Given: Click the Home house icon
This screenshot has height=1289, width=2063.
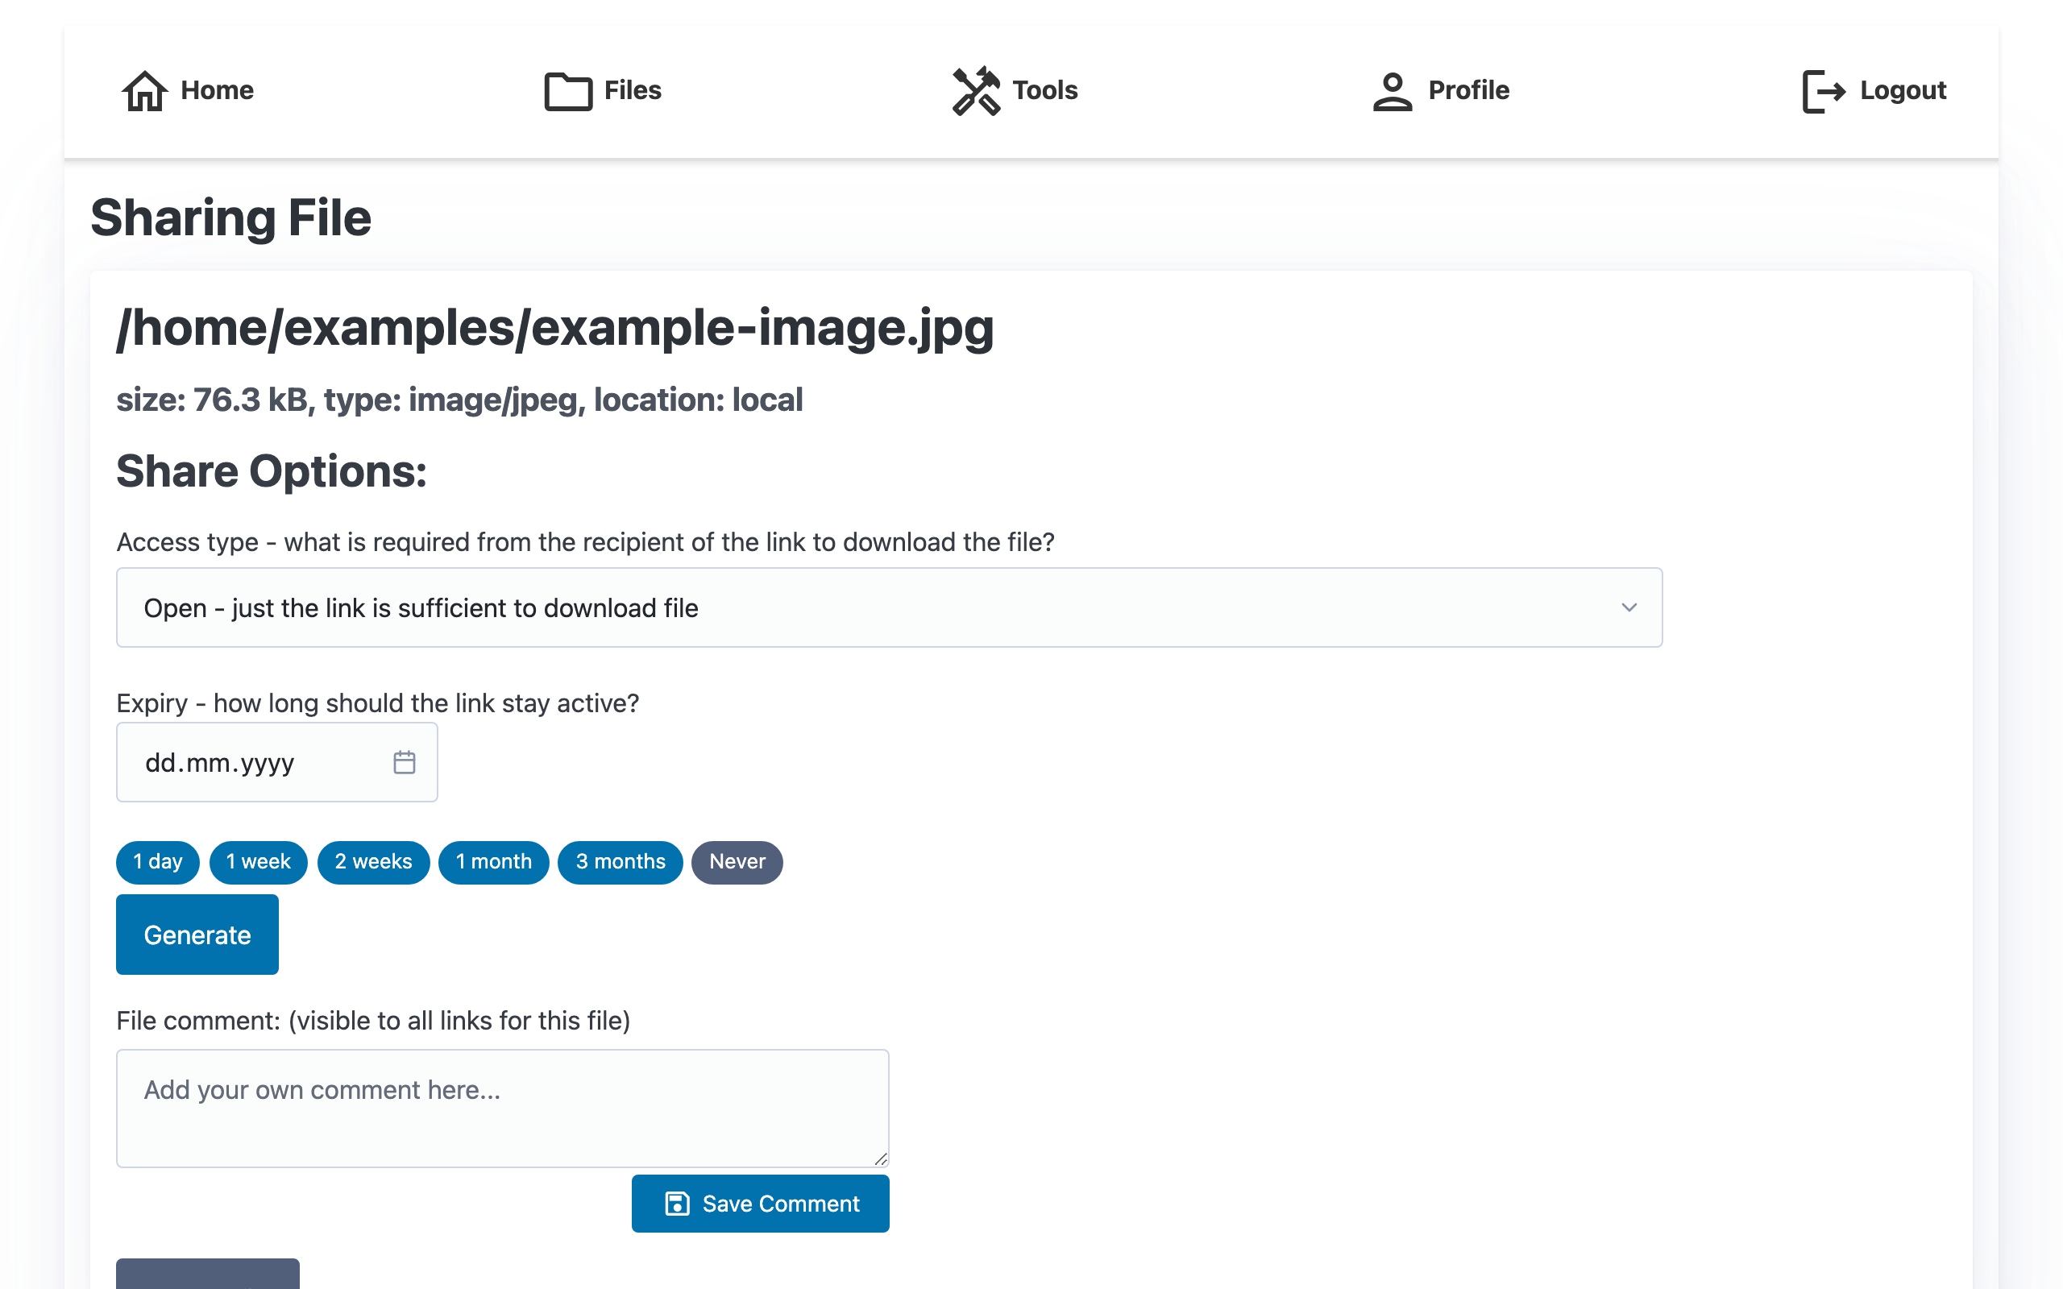Looking at the screenshot, I should pos(144,90).
